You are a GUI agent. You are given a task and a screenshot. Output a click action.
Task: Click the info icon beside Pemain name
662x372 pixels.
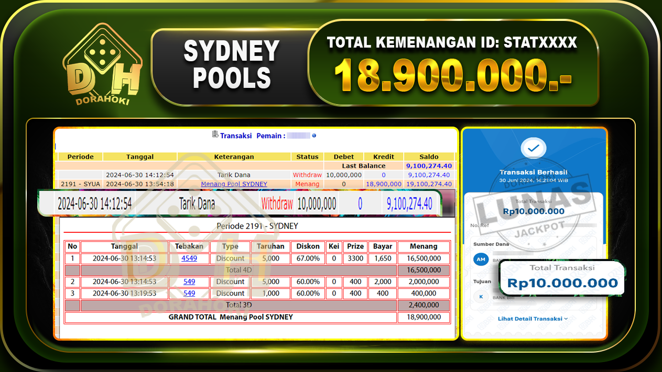point(313,135)
